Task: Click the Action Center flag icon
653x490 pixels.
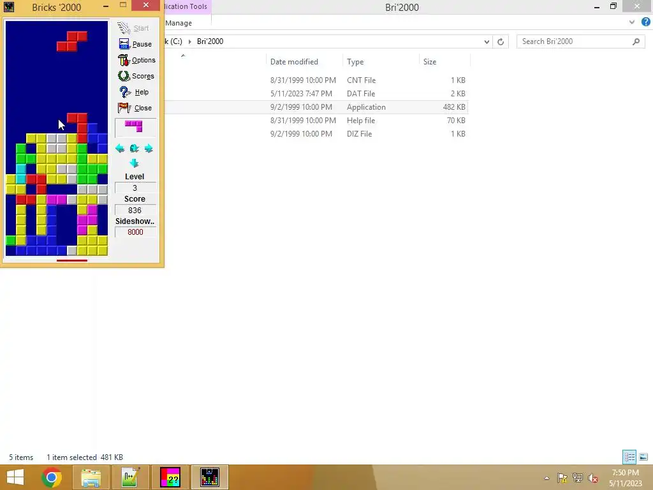Action: pos(562,478)
